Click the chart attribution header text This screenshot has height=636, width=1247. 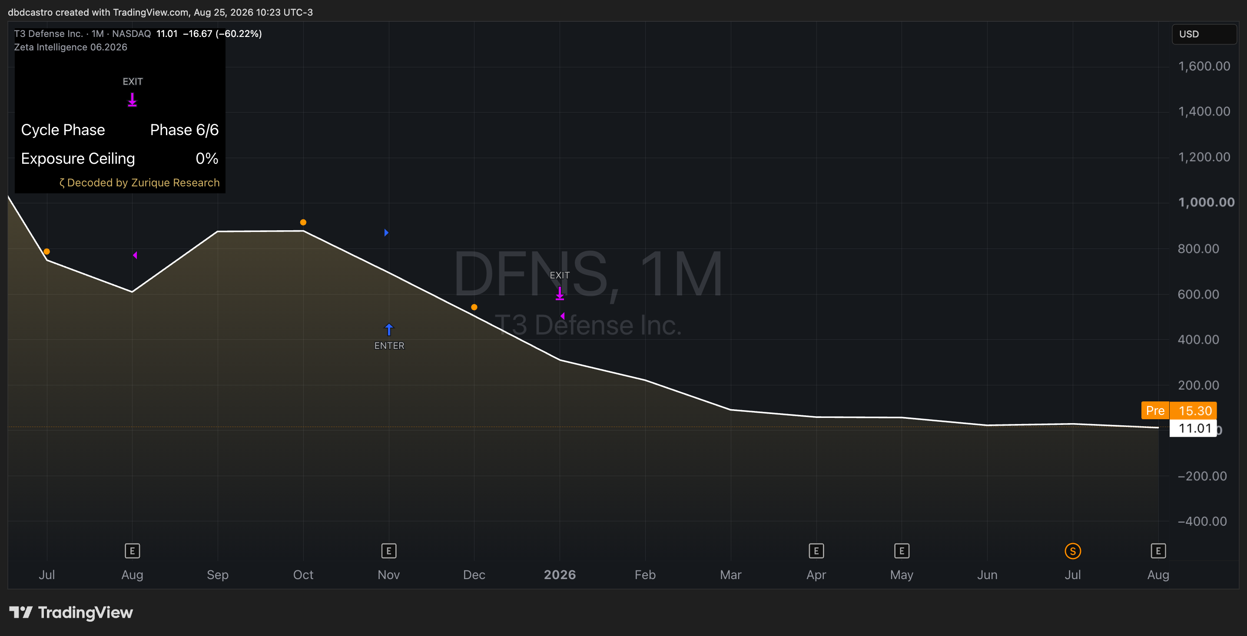coord(160,12)
